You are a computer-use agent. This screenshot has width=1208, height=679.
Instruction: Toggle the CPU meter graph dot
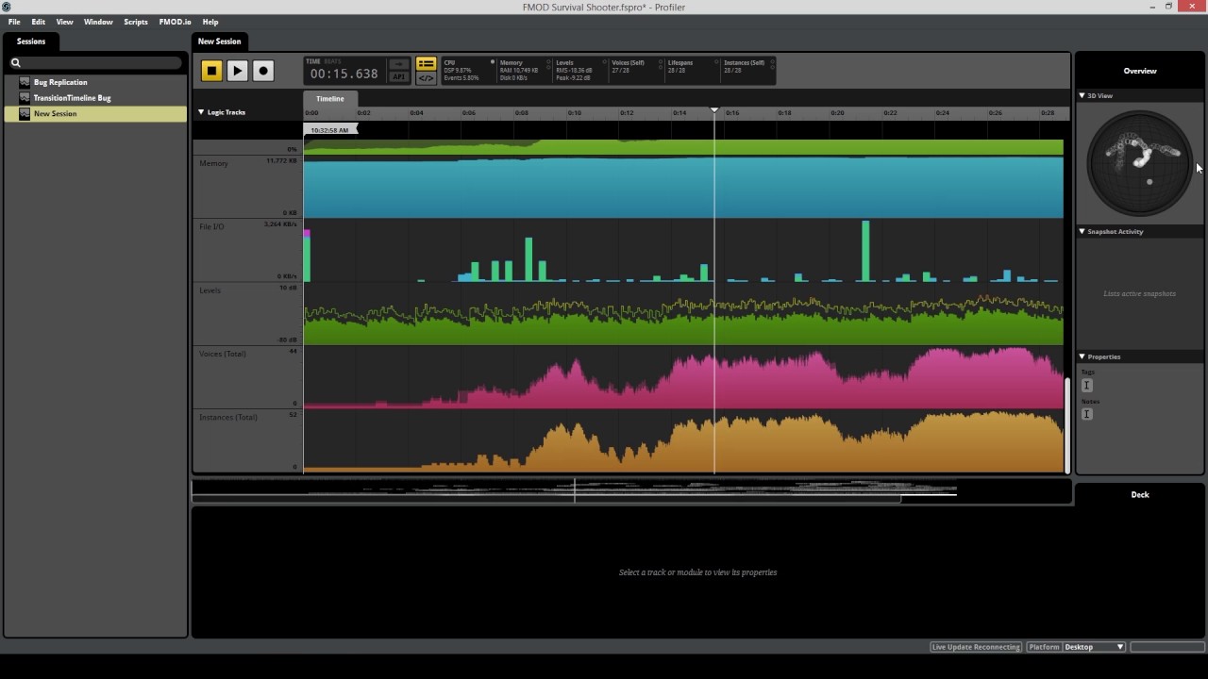pos(493,62)
